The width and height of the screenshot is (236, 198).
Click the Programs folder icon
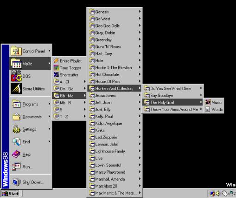pos(16,104)
